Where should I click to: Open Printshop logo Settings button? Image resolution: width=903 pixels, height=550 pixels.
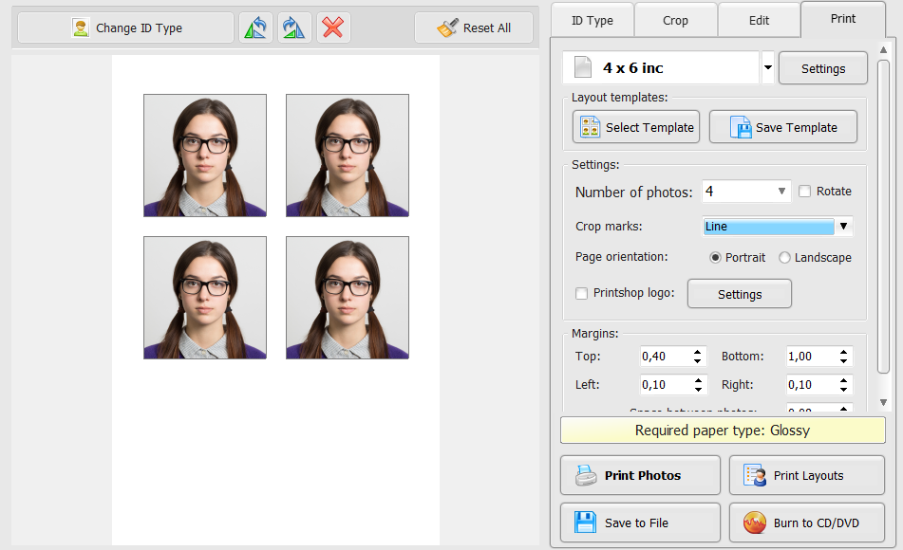(740, 294)
